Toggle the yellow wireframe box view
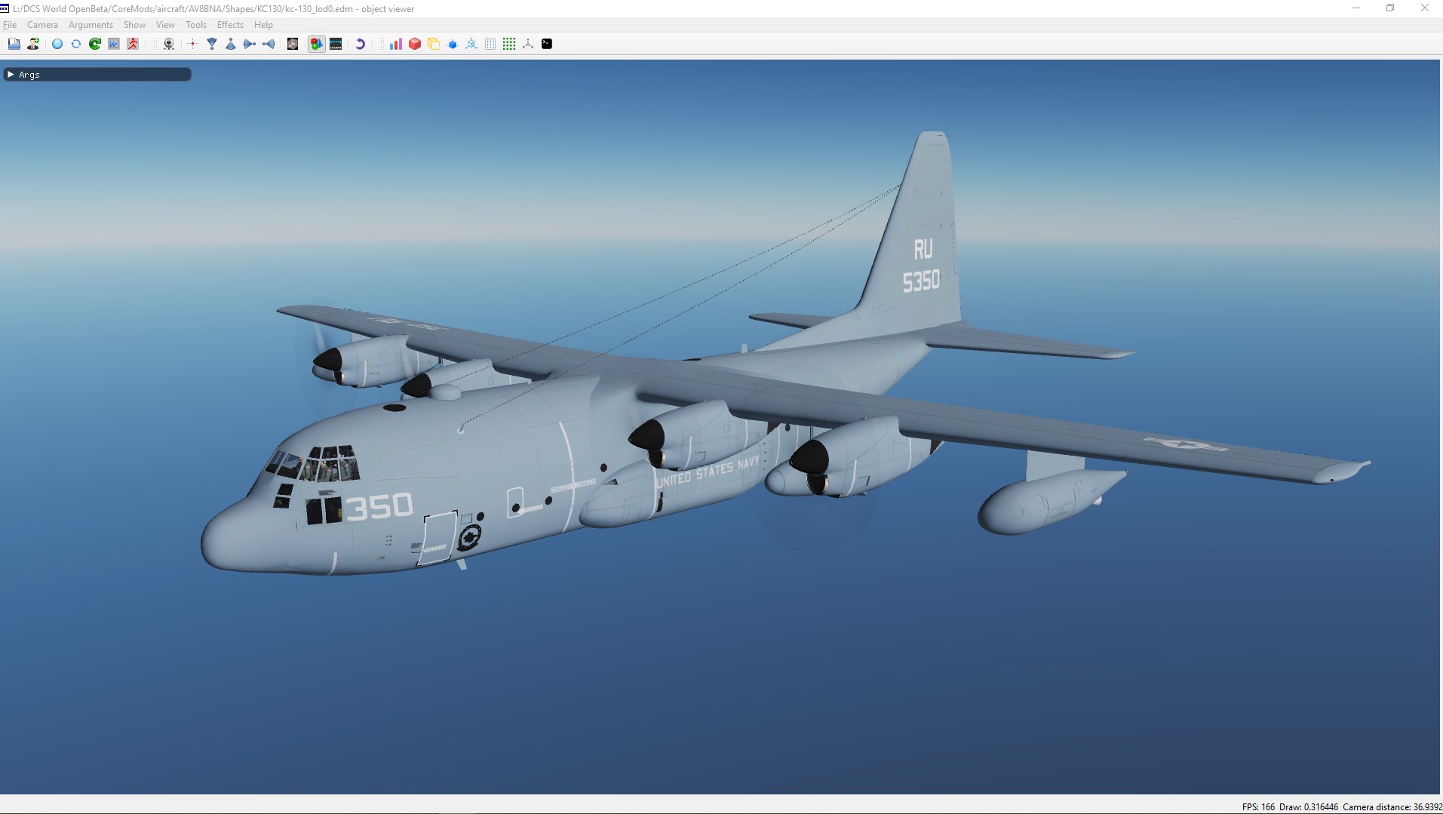Viewport: 1443px width, 814px height. tap(434, 44)
